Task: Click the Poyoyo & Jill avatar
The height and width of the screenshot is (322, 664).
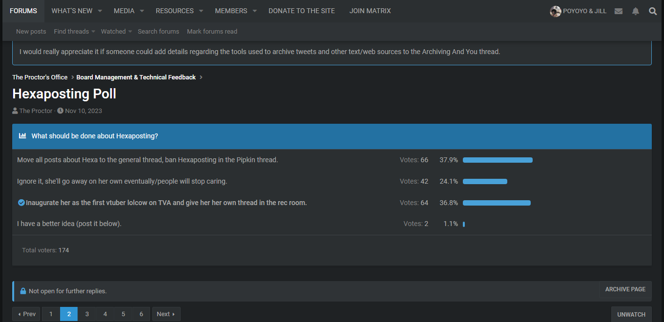Action: (555, 11)
